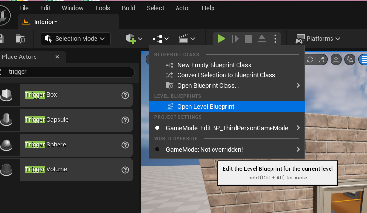367x213 pixels.
Task: Choose New Empty Blueprint Class
Action: coord(226,65)
